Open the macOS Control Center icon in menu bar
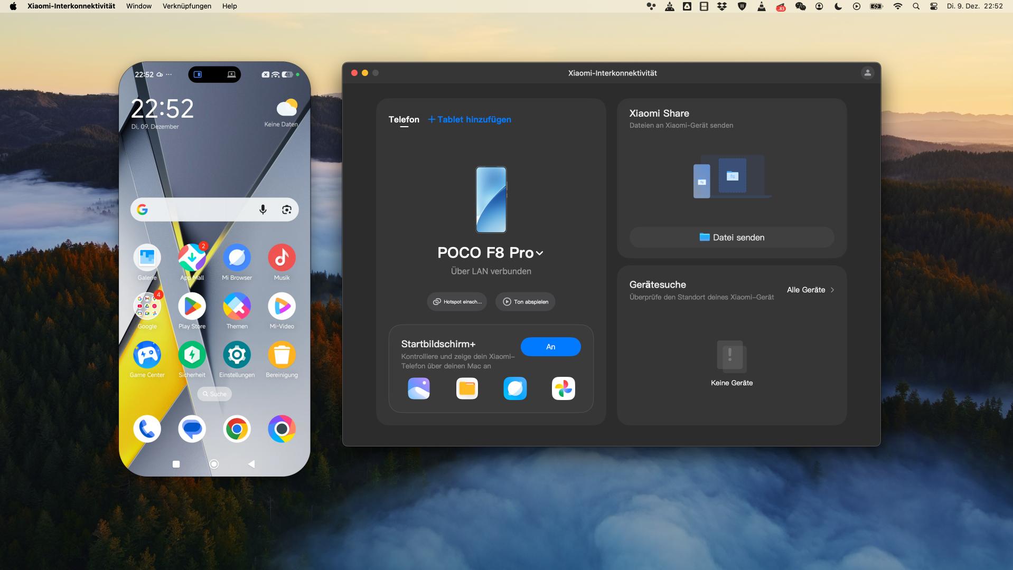 933,6
